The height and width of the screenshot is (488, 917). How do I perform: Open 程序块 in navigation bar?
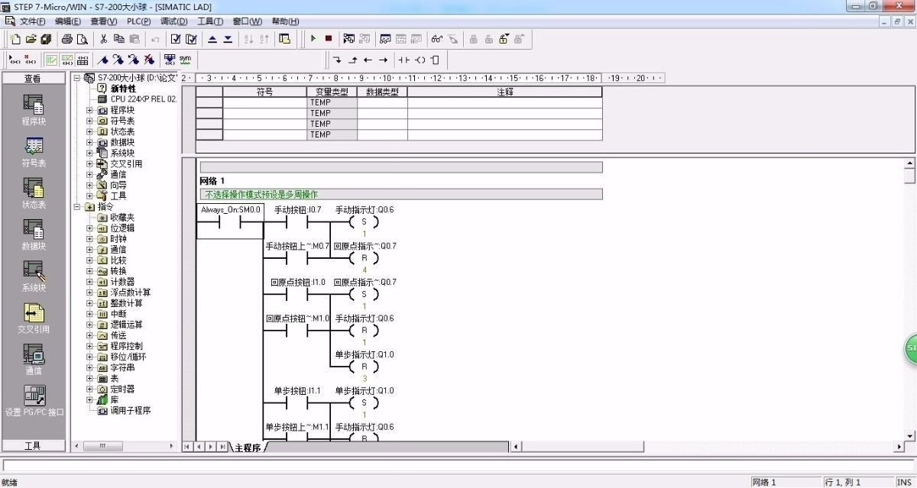tap(34, 110)
